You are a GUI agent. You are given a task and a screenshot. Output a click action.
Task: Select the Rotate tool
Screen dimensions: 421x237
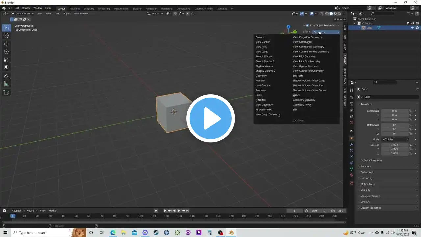coord(6,52)
